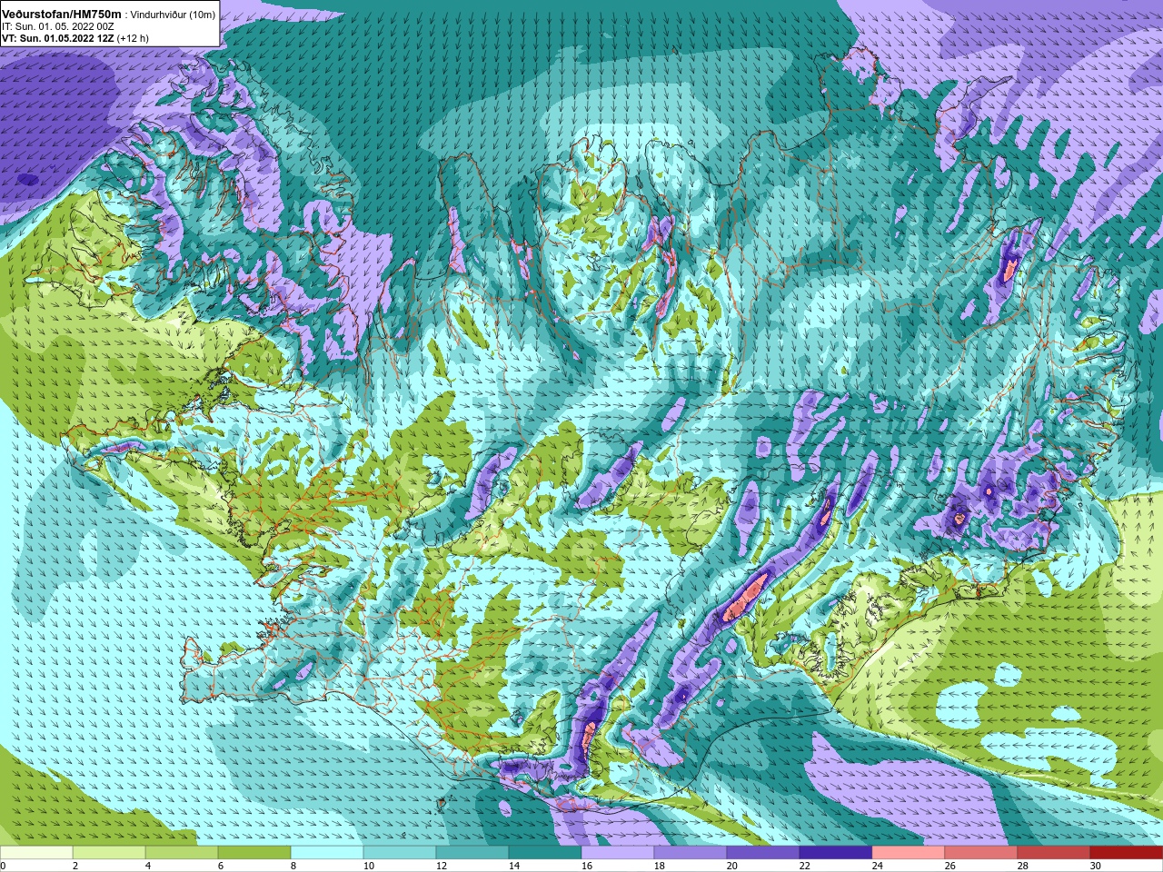Click the legend value label 6
The image size is (1163, 872).
tap(221, 866)
